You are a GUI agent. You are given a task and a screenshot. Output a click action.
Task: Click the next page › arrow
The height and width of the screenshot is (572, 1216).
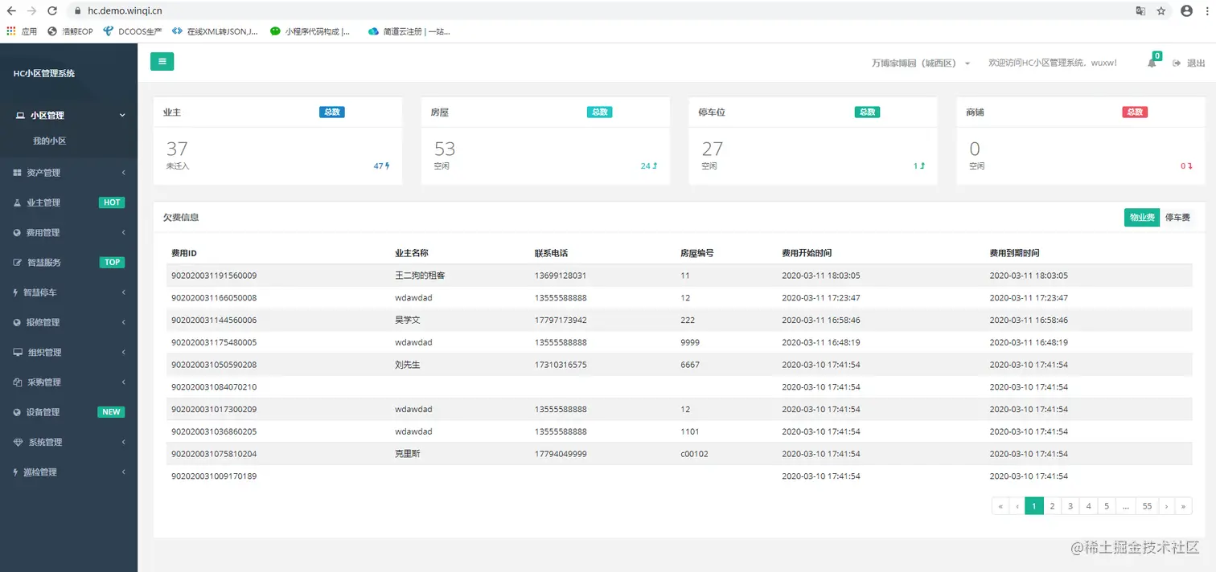(1167, 506)
